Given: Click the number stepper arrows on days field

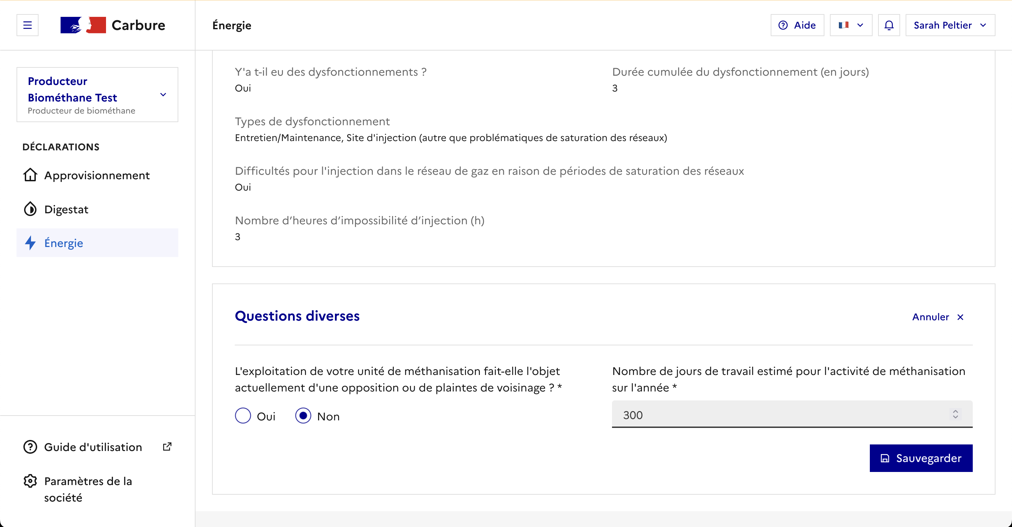Looking at the screenshot, I should 956,414.
